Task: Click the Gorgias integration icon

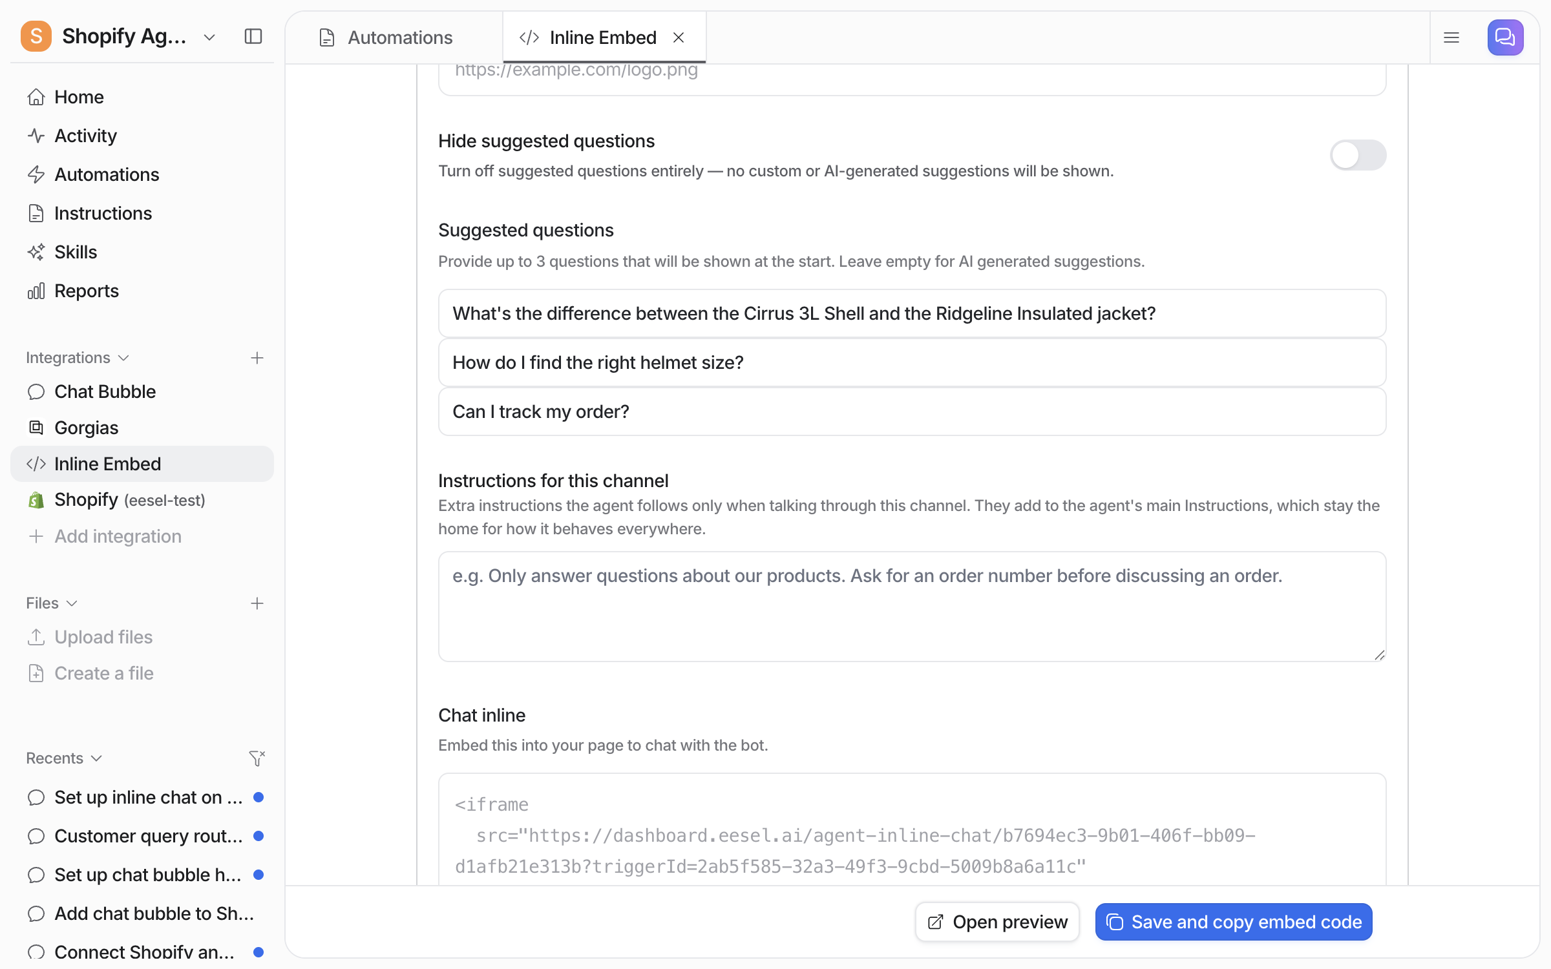Action: tap(36, 428)
